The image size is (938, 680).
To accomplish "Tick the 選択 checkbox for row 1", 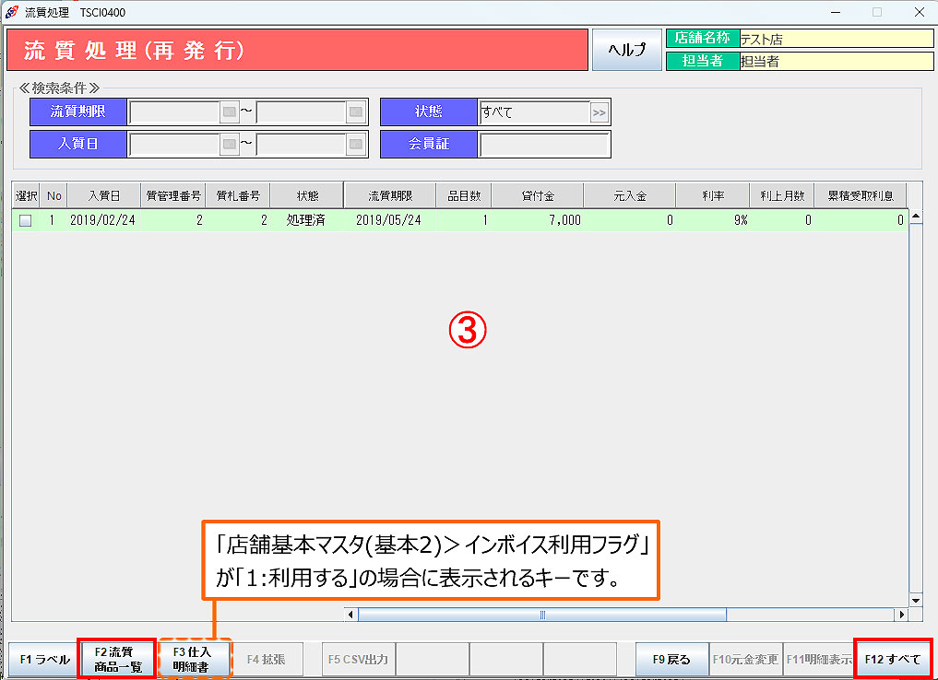I will [25, 220].
